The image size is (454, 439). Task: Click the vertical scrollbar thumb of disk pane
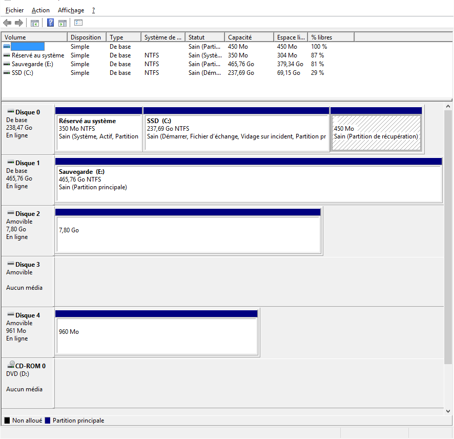click(448, 237)
